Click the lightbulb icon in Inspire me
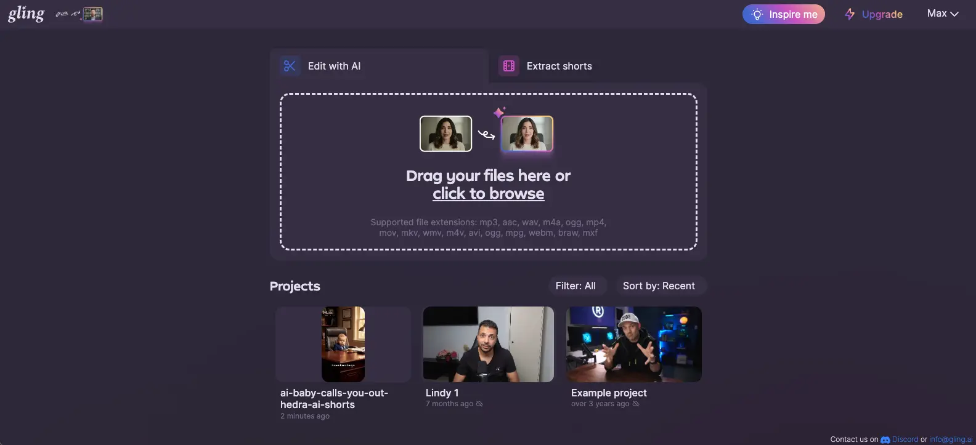This screenshot has height=445, width=976. pos(757,14)
